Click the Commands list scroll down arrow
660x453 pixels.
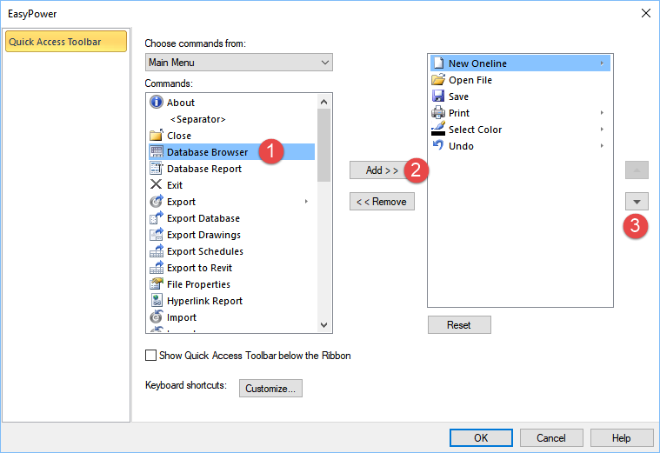click(324, 325)
